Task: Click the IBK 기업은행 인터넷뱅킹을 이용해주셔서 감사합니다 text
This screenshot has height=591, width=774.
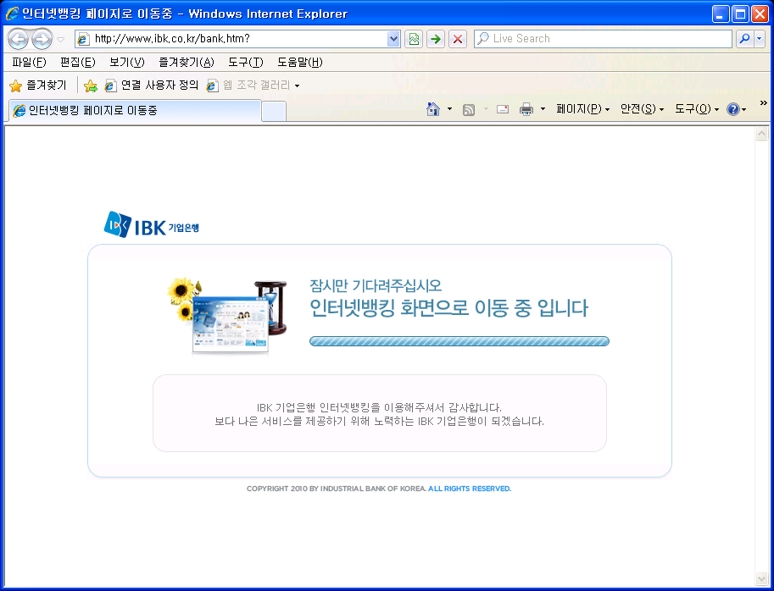Action: point(379,407)
